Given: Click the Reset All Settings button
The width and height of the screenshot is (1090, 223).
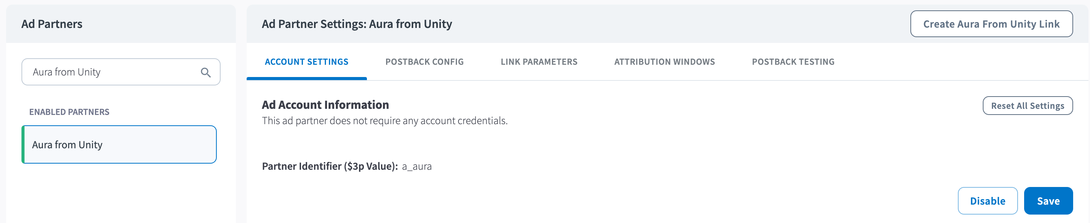Looking at the screenshot, I should [x=1027, y=106].
